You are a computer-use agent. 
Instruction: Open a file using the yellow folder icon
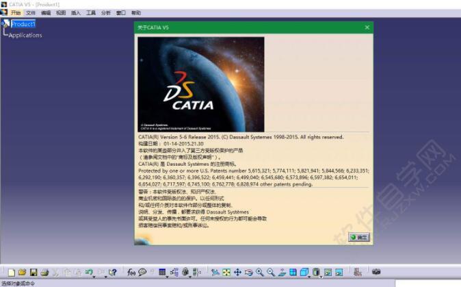point(23,273)
